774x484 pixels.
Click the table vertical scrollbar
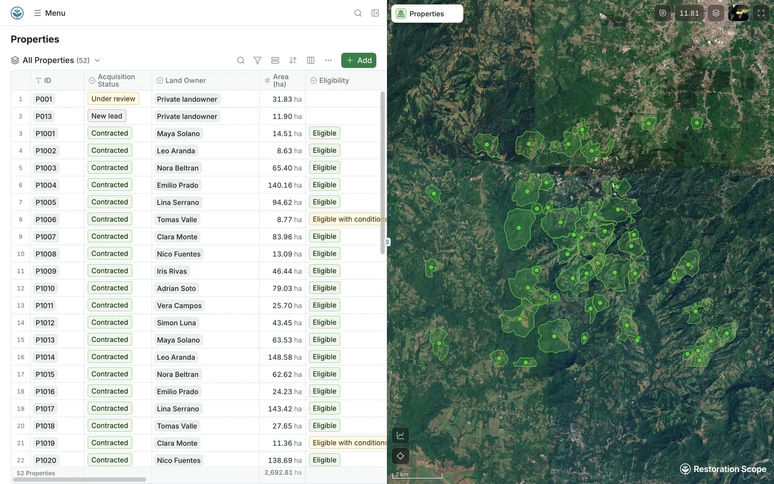point(382,173)
